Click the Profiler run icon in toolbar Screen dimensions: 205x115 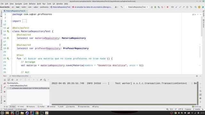coord(162,7)
